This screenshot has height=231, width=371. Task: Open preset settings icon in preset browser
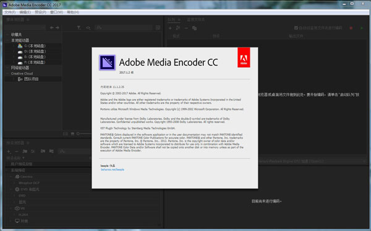point(33,151)
